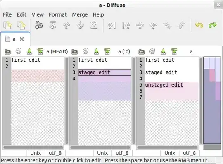223x164 pixels.
Task: Select the staged edit line in middle pane
Action: click(x=104, y=72)
